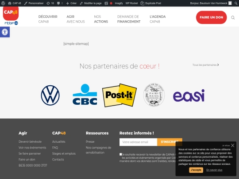Open the Bonjour, Baudouin Van Humbeeck account menu

(211, 3)
